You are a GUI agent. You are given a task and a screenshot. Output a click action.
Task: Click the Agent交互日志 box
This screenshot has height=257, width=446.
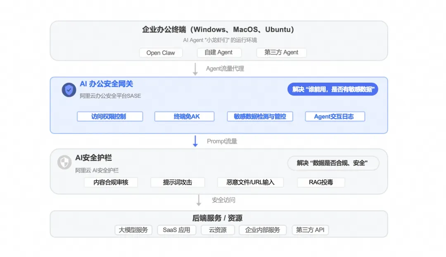335,117
